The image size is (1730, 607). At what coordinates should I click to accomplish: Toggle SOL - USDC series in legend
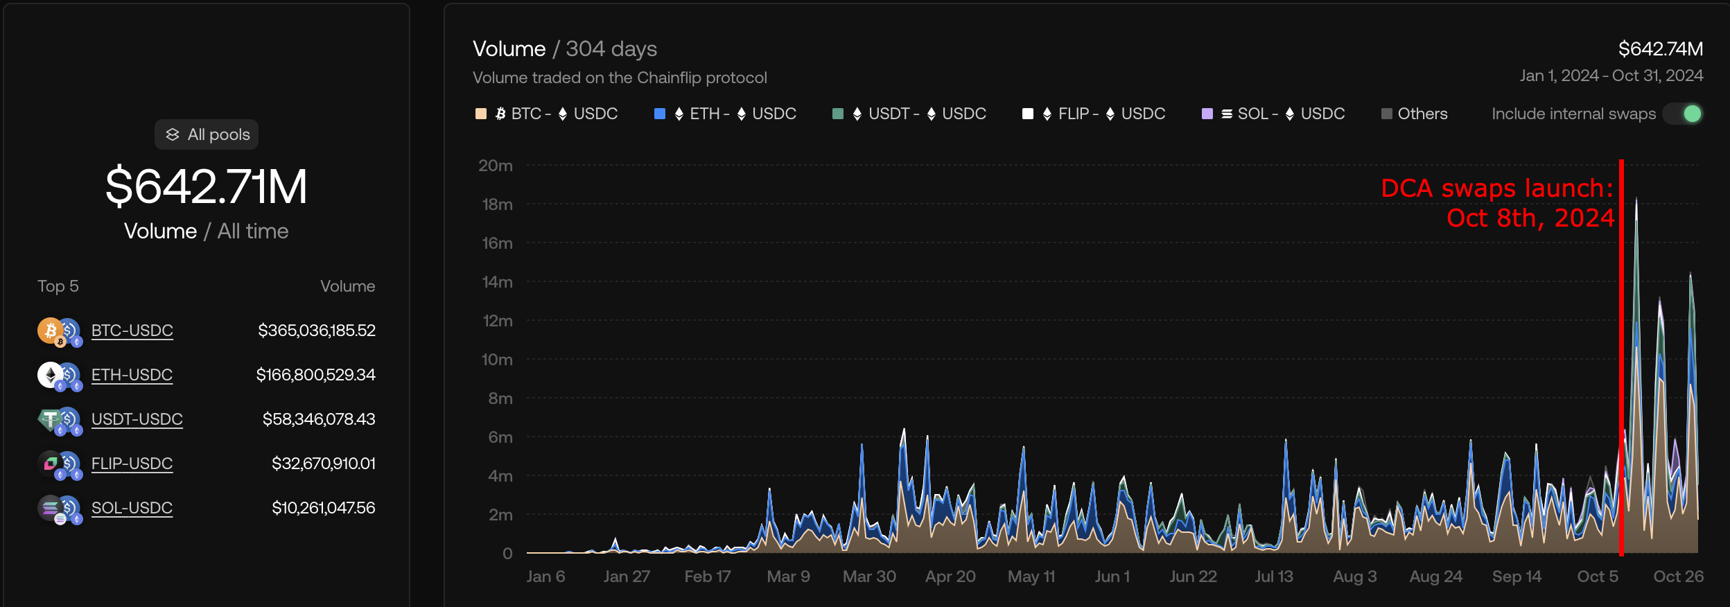click(x=1273, y=114)
